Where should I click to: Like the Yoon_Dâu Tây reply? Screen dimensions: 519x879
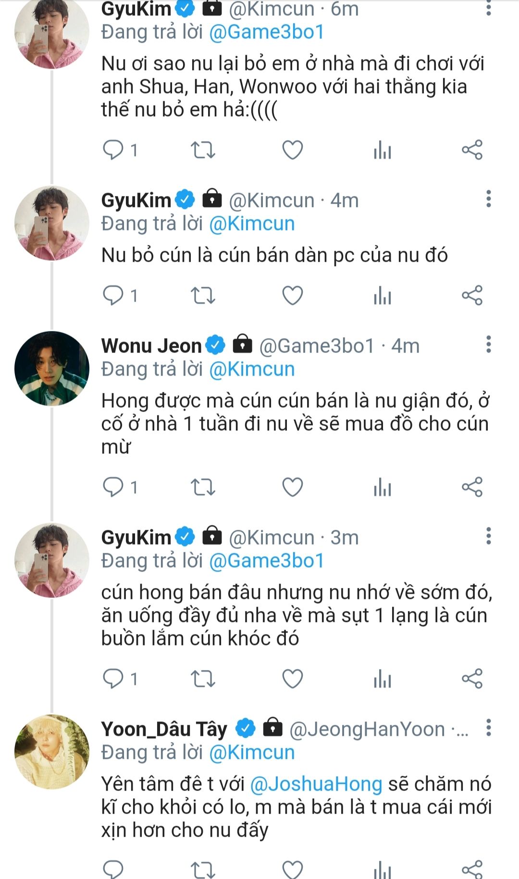[292, 869]
